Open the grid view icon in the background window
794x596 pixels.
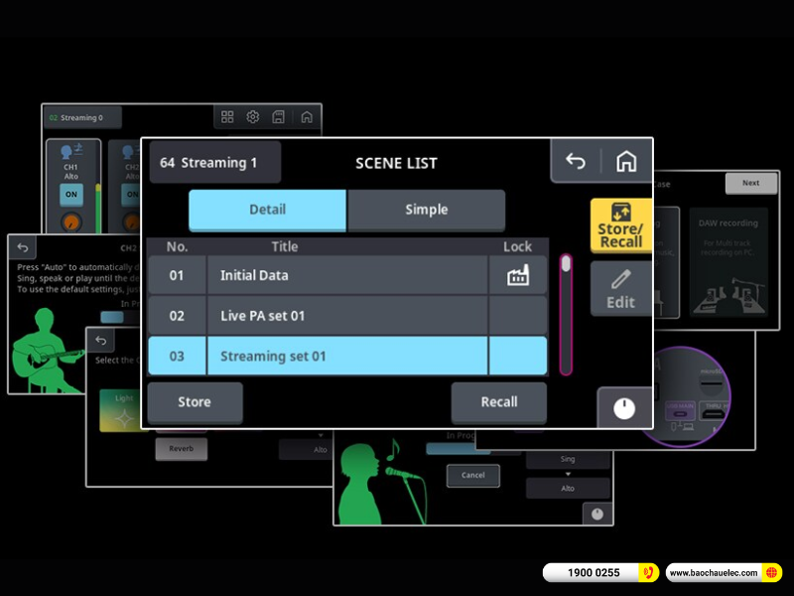(227, 117)
